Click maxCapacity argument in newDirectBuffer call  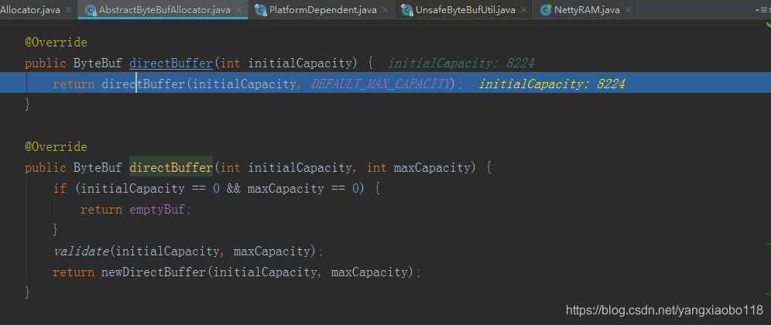[x=369, y=272]
